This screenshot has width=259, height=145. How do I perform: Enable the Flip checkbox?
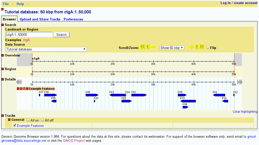coord(208,47)
